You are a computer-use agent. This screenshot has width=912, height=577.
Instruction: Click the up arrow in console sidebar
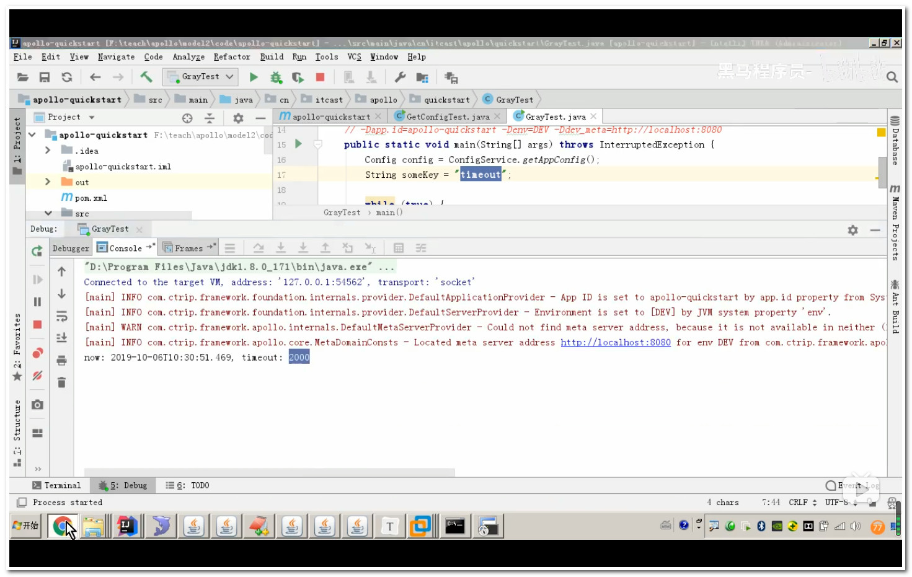[61, 271]
